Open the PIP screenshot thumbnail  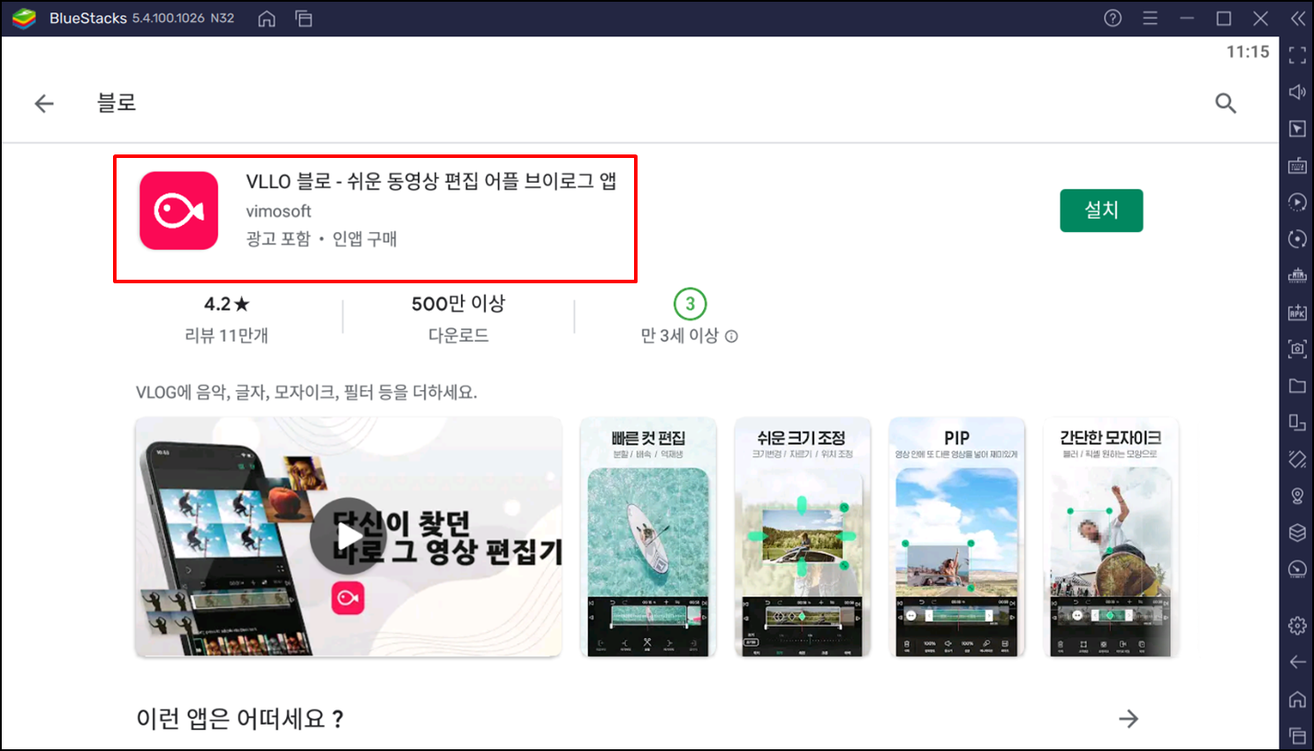[956, 537]
